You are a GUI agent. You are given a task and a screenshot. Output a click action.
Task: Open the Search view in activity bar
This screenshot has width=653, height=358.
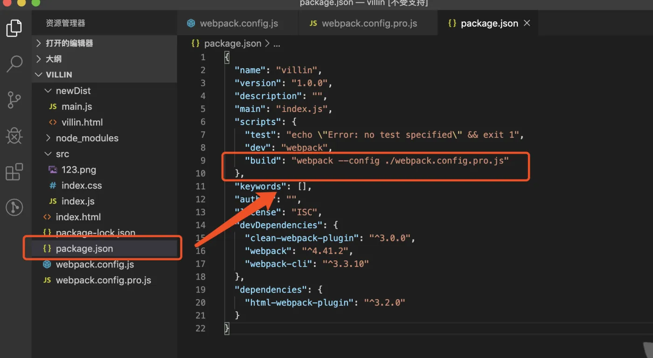[x=14, y=64]
